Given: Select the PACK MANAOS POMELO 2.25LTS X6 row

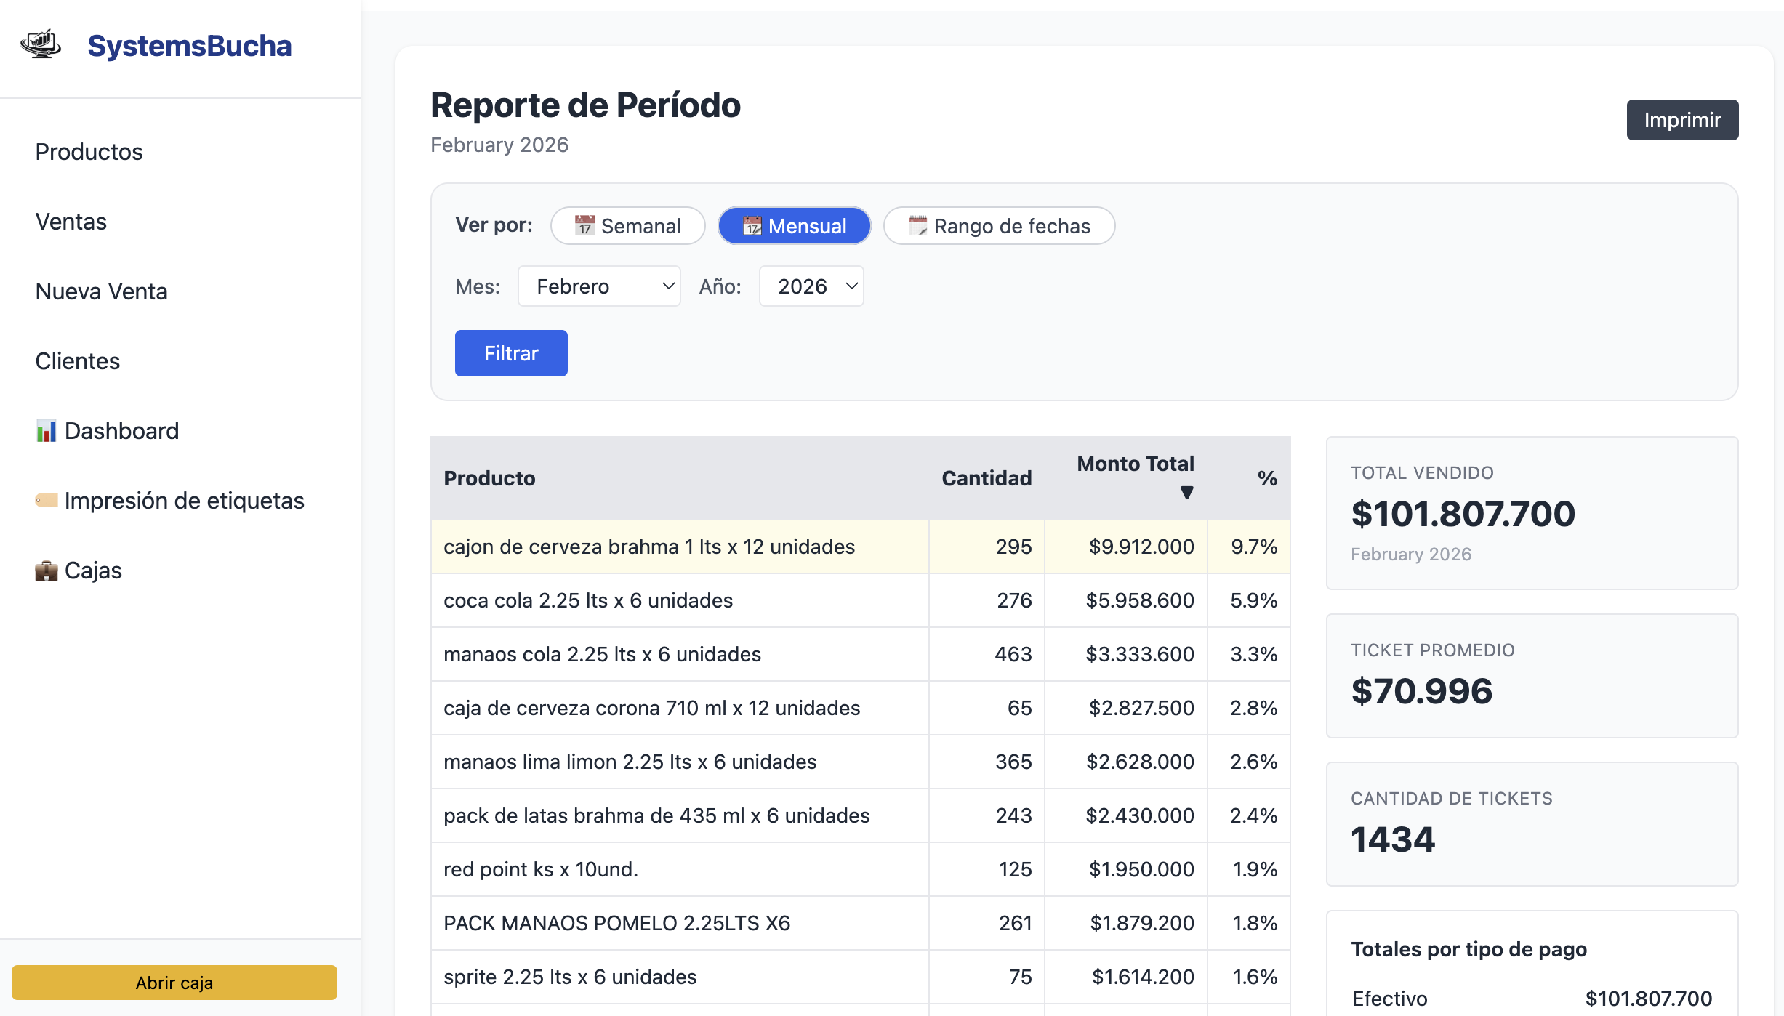Looking at the screenshot, I should (x=861, y=923).
